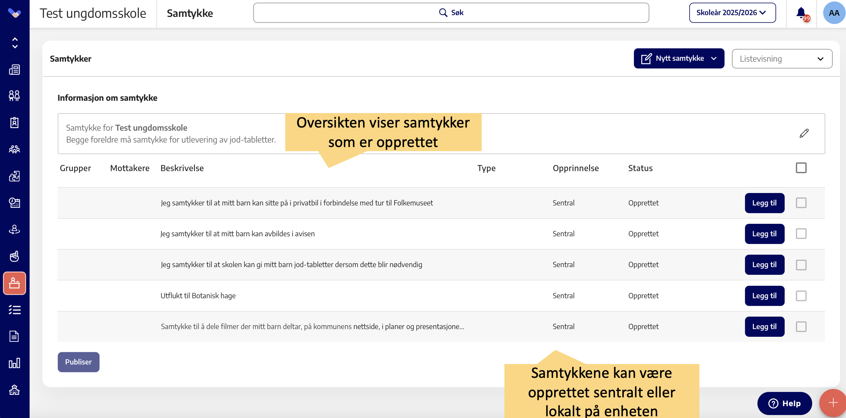Click the Beskrivelse column header

click(182, 168)
